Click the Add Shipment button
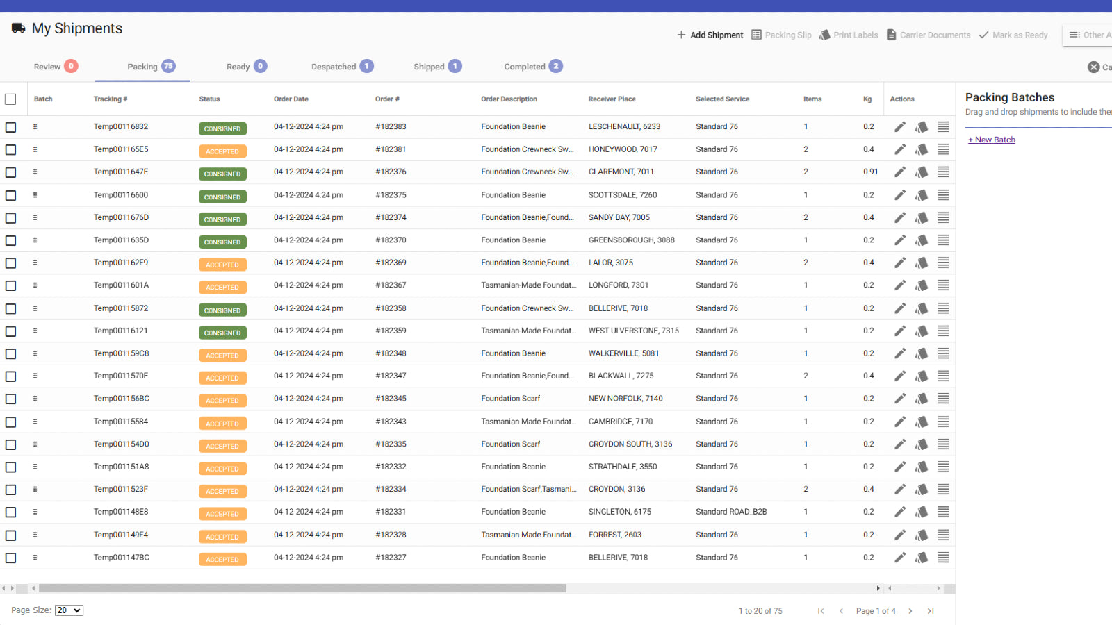 pos(710,35)
